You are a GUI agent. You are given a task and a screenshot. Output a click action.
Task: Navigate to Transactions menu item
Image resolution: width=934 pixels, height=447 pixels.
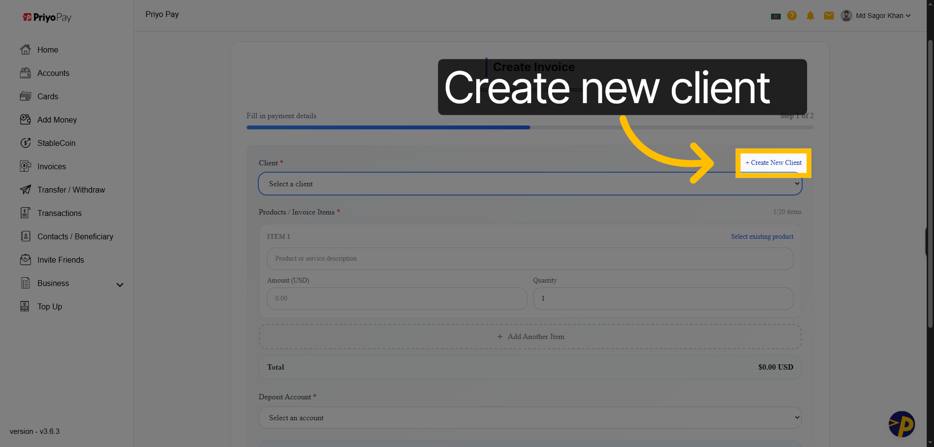click(x=59, y=213)
